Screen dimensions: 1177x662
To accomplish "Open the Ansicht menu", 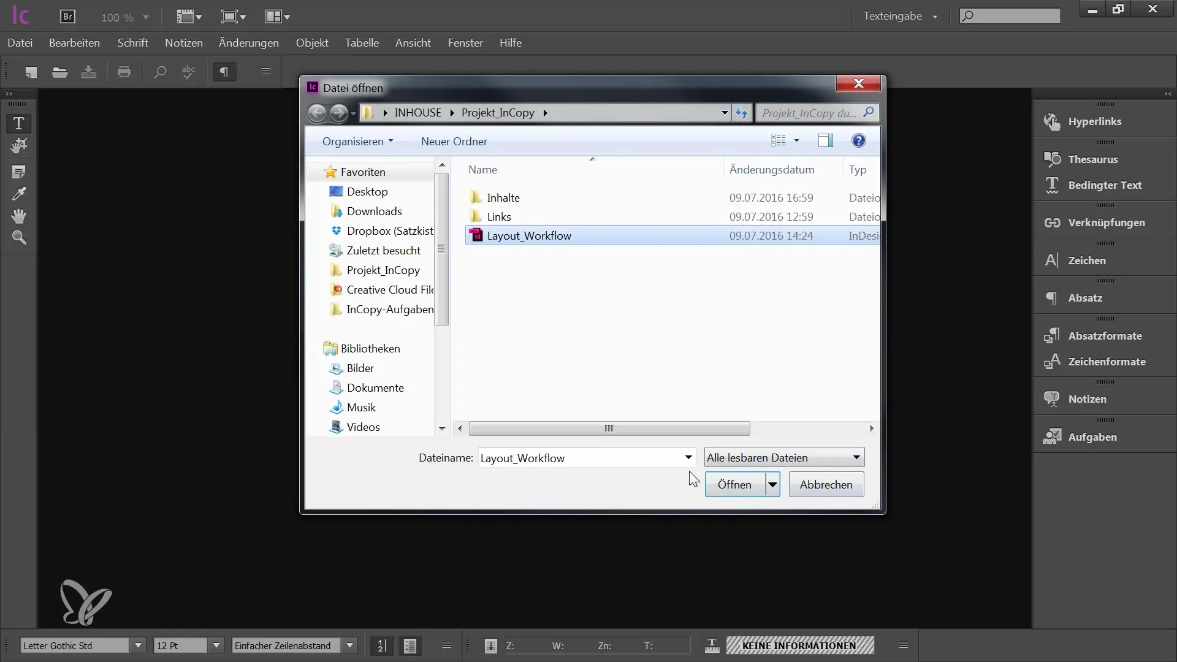I will click(x=413, y=43).
